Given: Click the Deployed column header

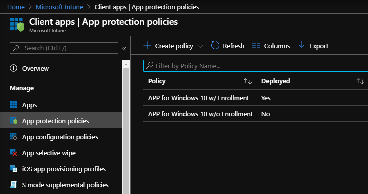Looking at the screenshot, I should tap(275, 81).
